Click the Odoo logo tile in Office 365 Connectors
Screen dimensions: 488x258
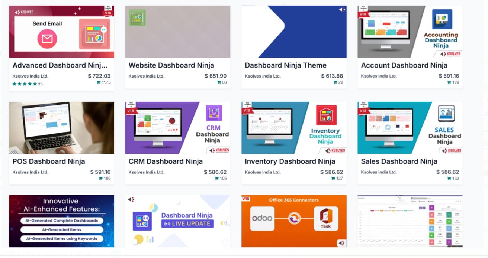click(x=262, y=218)
